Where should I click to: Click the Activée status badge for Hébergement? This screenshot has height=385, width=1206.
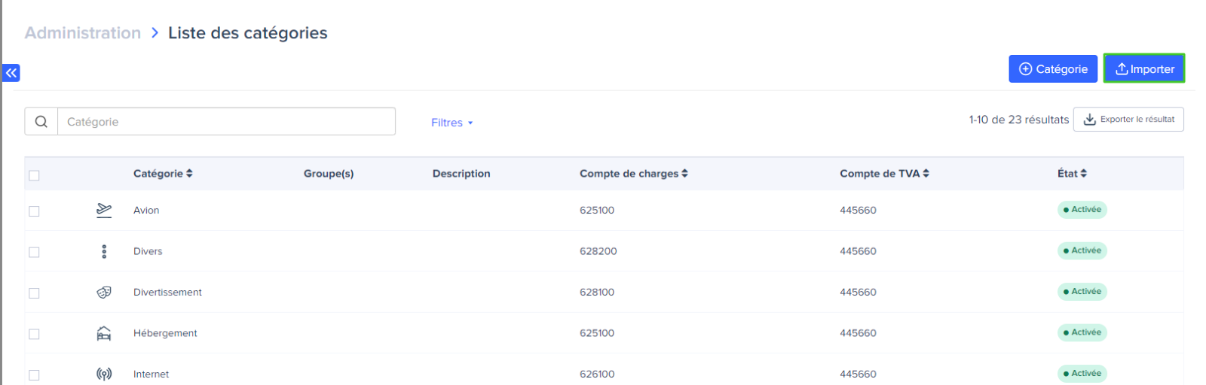point(1082,332)
